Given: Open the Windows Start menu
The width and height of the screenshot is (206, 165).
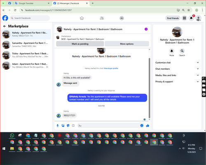Looking at the screenshot, I should (4, 148).
